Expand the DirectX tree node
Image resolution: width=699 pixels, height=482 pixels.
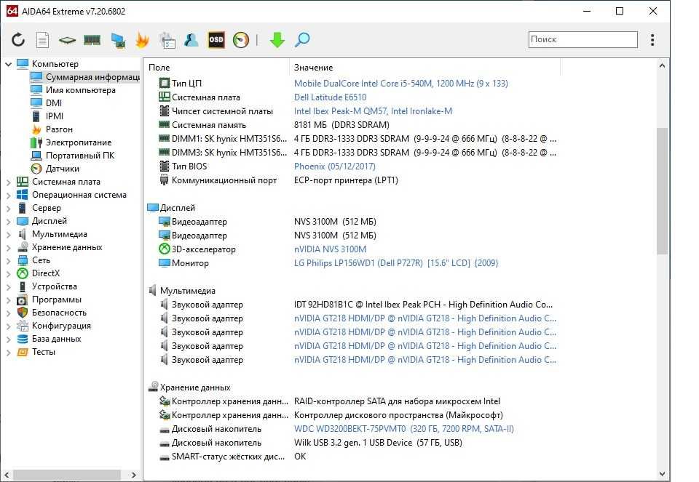click(x=8, y=273)
